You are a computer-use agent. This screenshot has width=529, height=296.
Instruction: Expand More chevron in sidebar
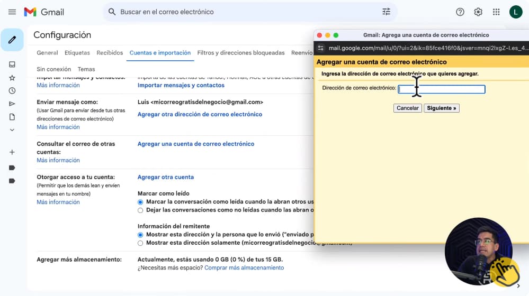click(12, 130)
